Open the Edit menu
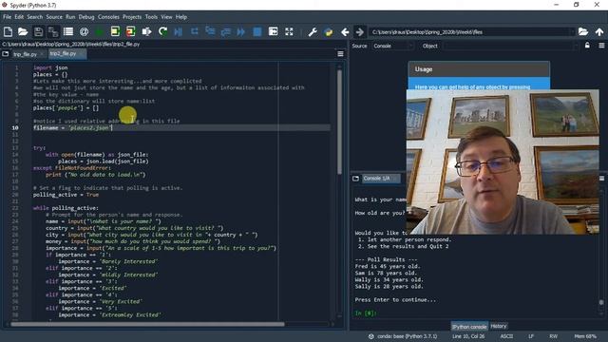 coord(19,17)
